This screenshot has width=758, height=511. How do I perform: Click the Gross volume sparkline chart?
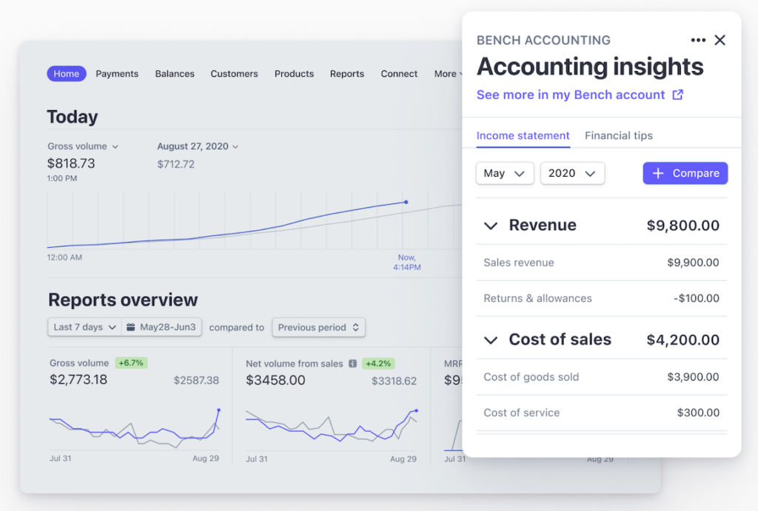pyautogui.click(x=135, y=429)
